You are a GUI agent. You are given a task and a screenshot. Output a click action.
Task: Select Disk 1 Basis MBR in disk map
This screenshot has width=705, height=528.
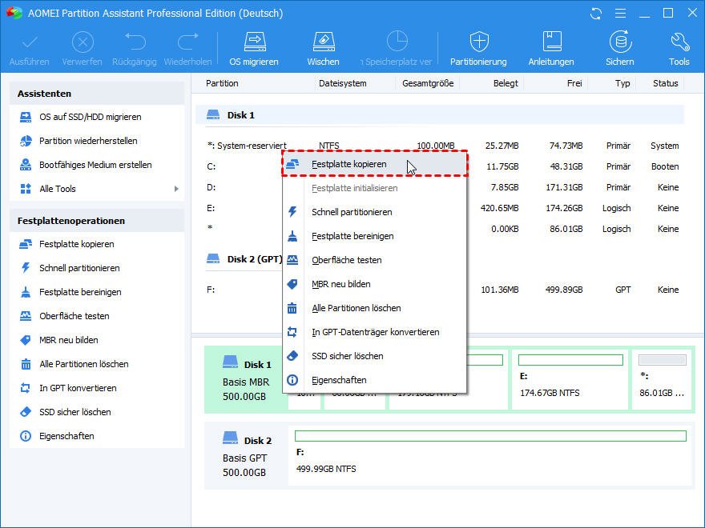pyautogui.click(x=246, y=380)
